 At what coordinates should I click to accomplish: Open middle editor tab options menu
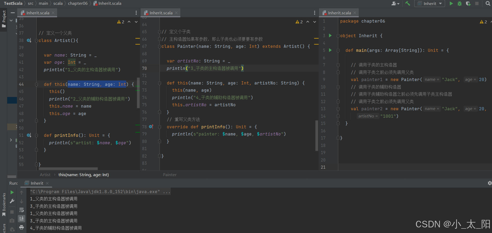pyautogui.click(x=315, y=13)
